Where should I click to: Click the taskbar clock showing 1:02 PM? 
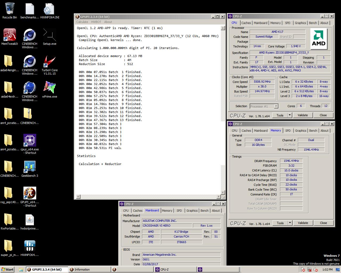tap(327, 270)
